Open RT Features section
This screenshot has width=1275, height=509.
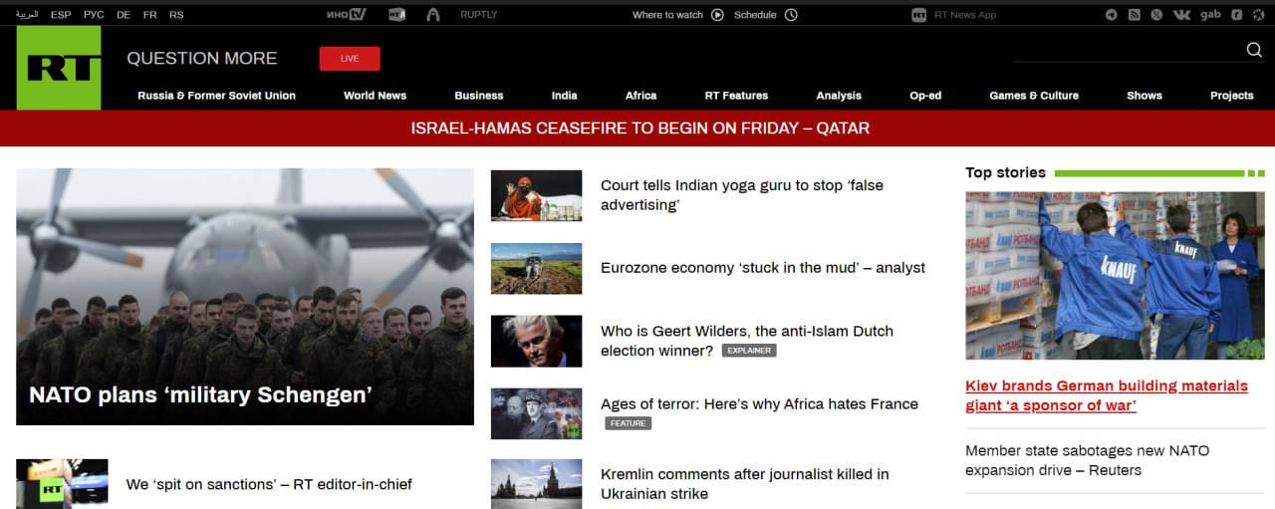tap(737, 96)
